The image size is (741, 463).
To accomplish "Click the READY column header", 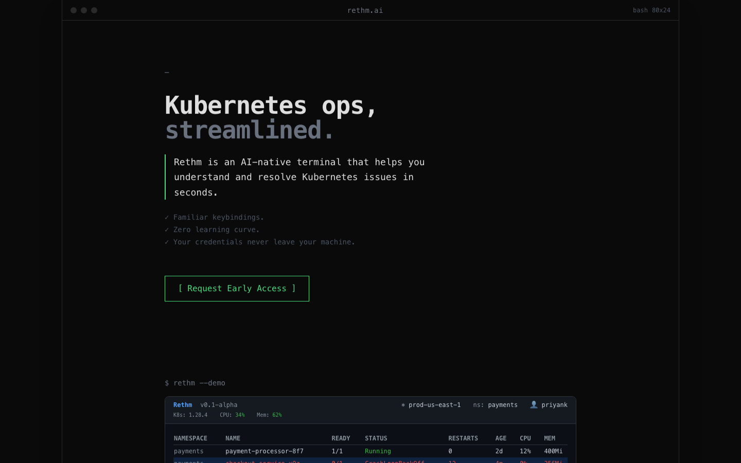I will pos(341,438).
